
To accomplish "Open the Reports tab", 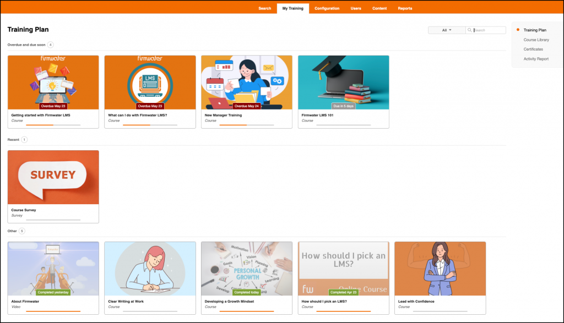I will [405, 8].
